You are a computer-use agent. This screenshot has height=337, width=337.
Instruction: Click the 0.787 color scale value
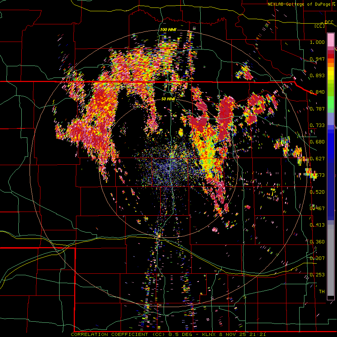point(317,109)
